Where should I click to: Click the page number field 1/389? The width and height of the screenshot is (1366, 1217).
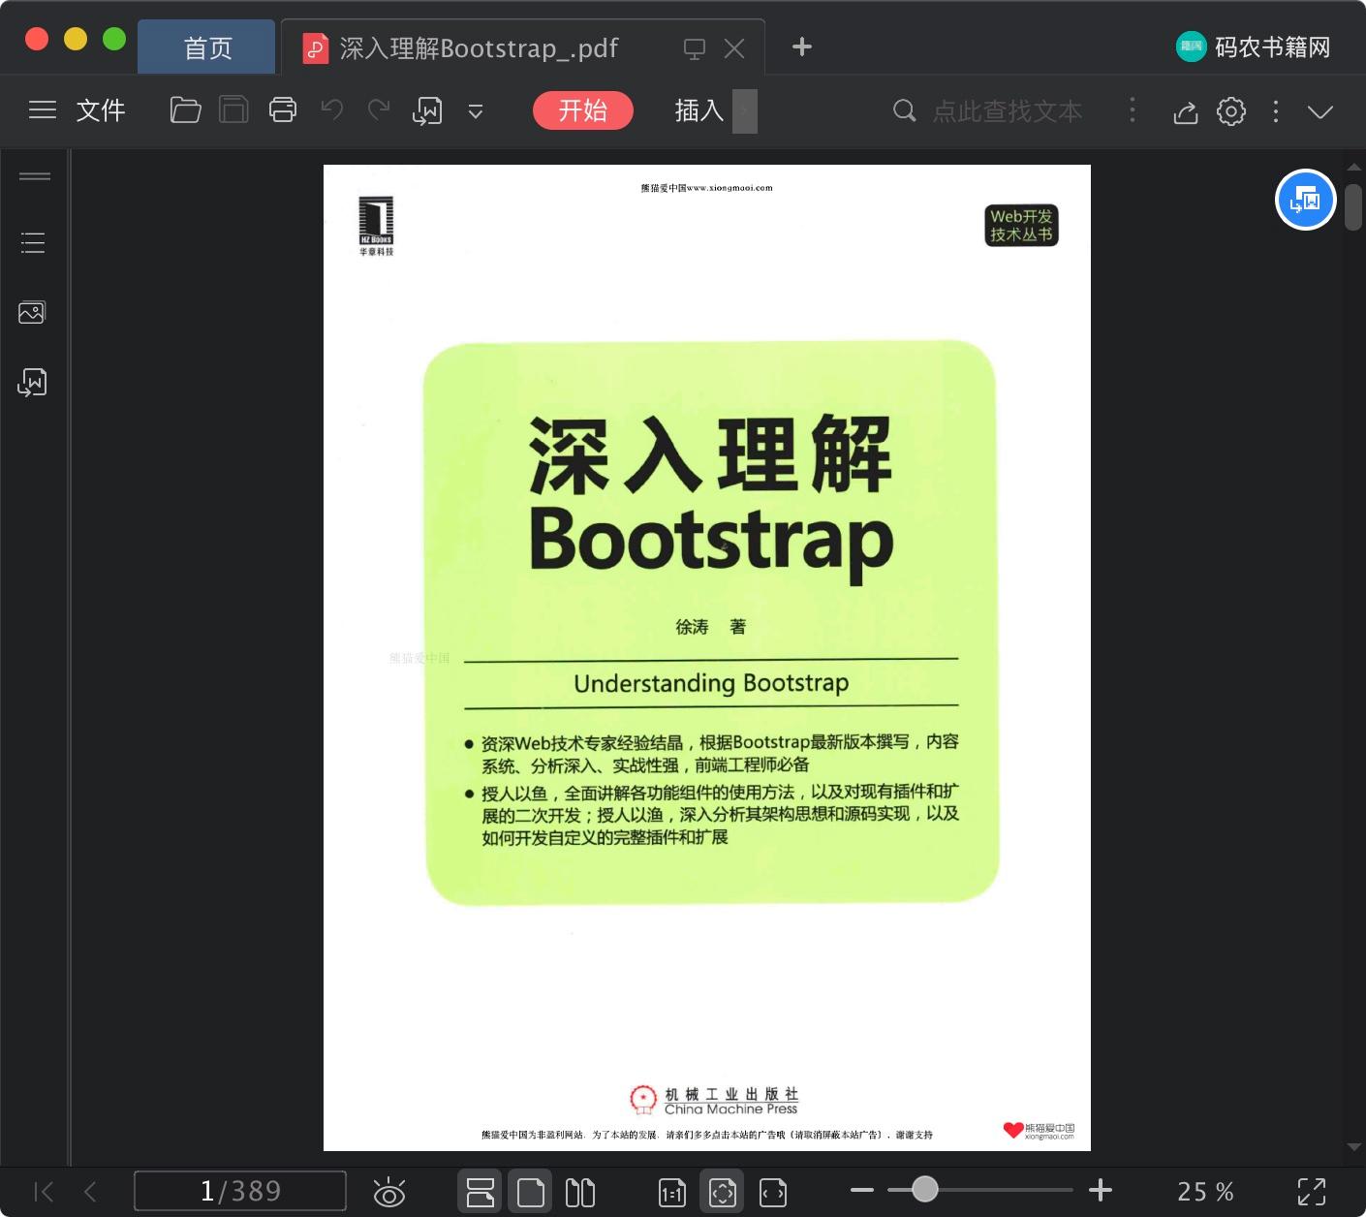[240, 1191]
